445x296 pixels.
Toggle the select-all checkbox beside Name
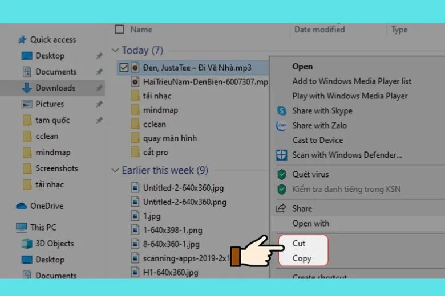119,30
